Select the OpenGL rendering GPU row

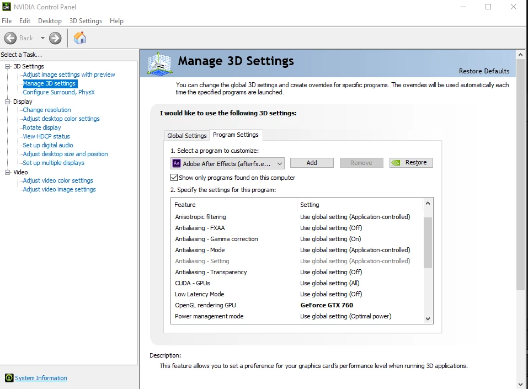(297, 305)
